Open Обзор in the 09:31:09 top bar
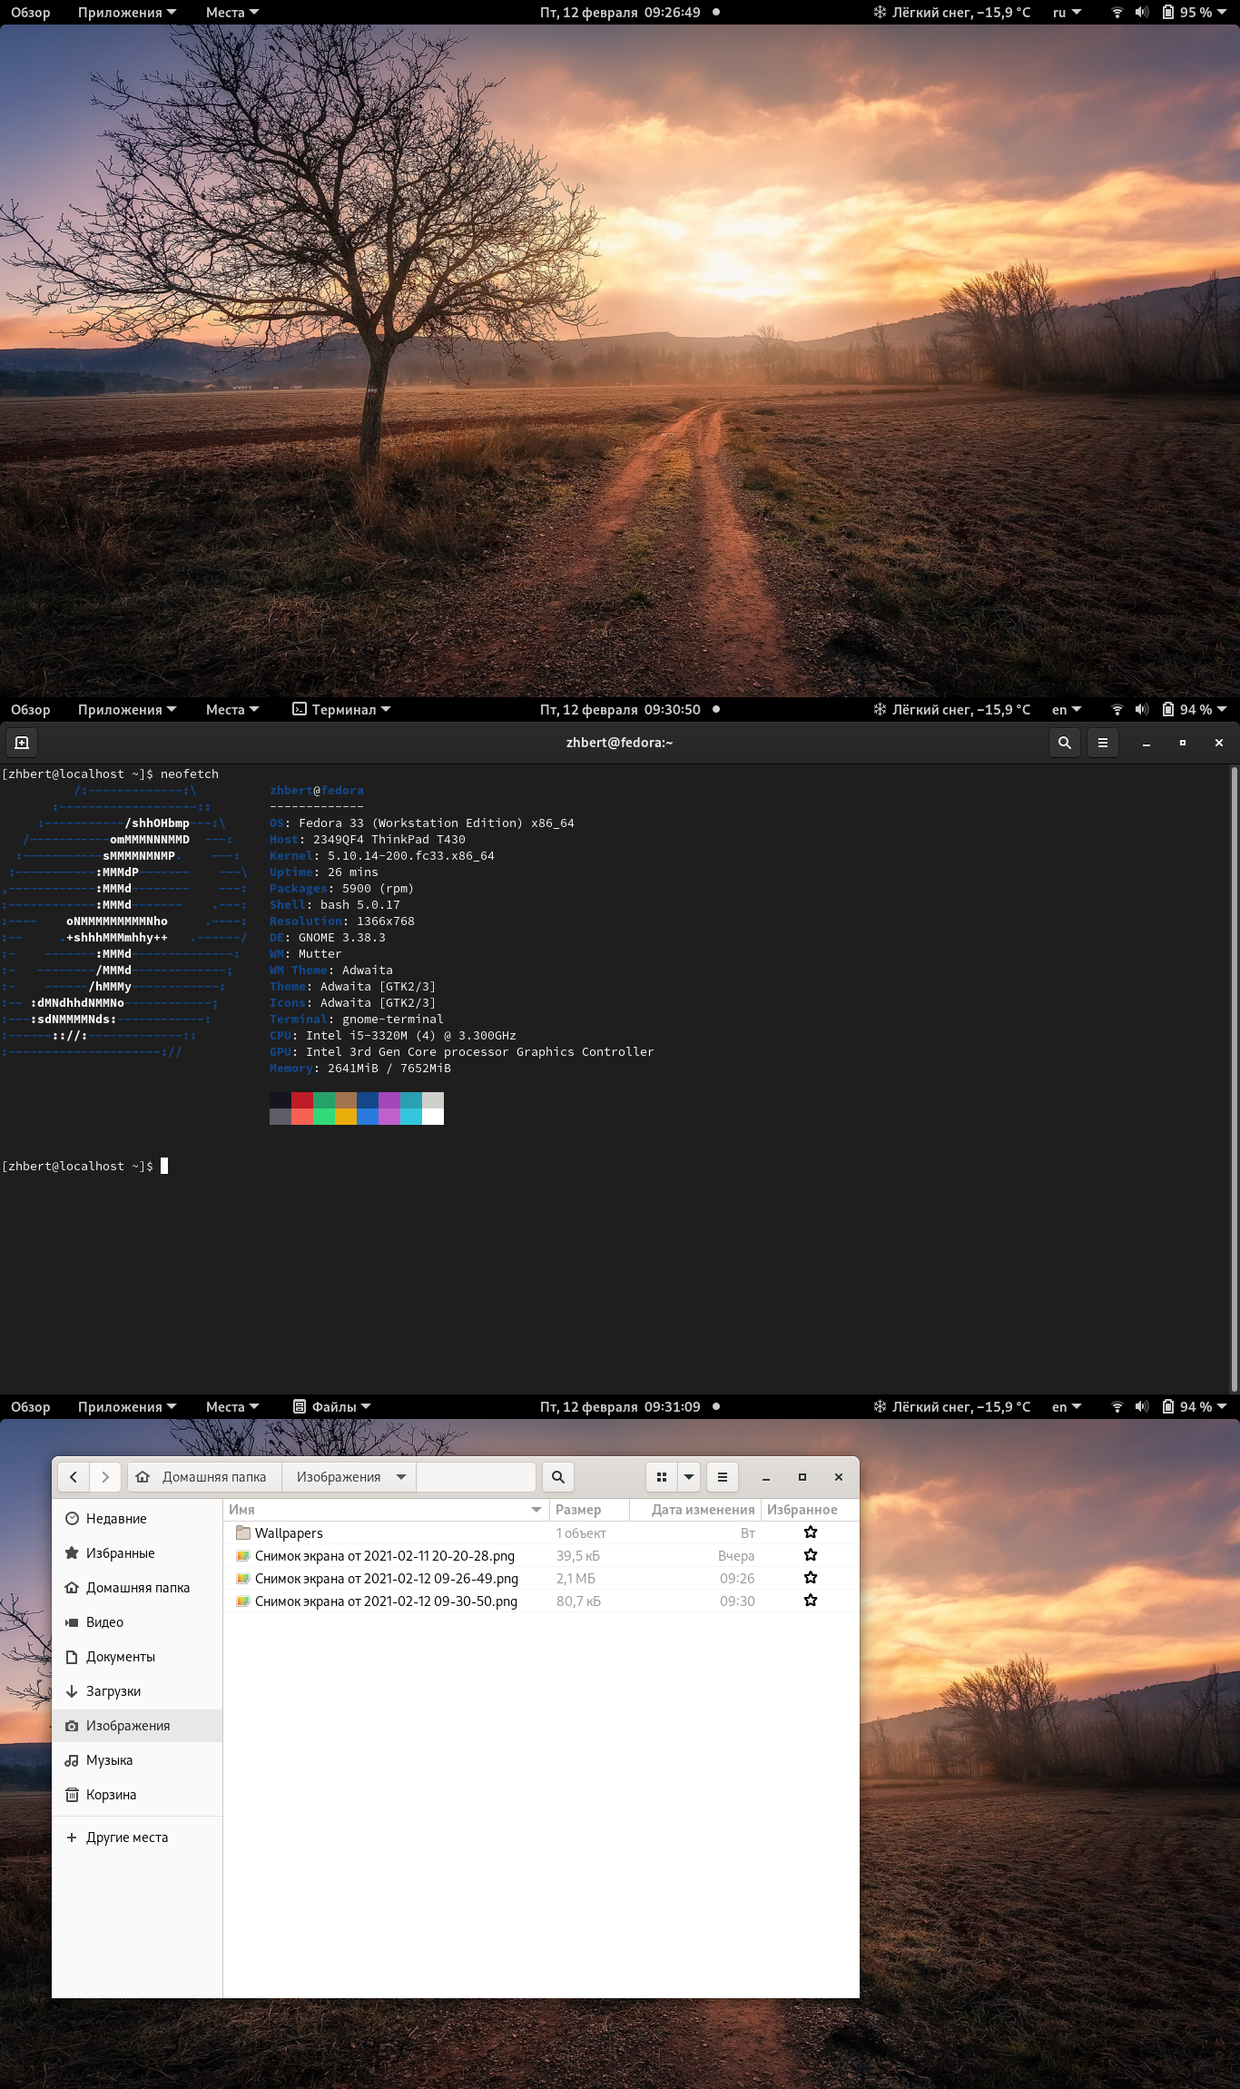Image resolution: width=1240 pixels, height=2089 pixels. 31,1407
